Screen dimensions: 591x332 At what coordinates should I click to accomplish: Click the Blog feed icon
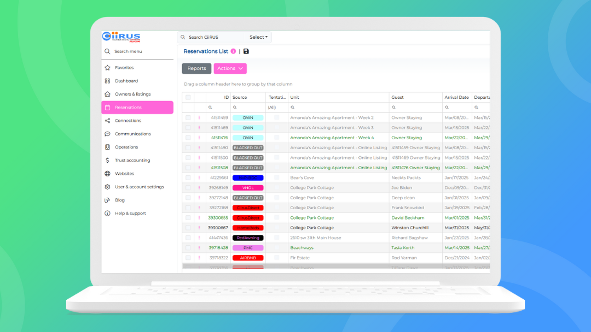[107, 200]
